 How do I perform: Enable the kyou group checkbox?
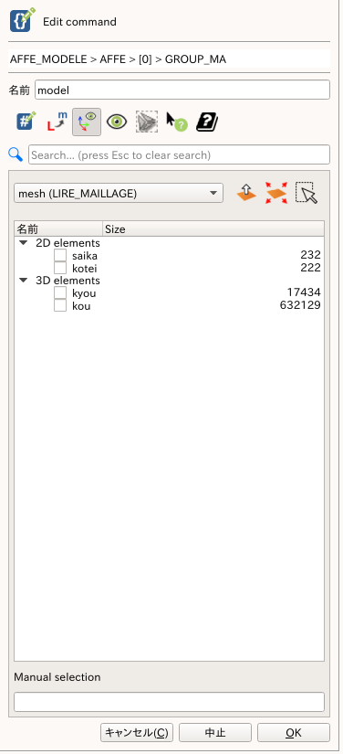pos(60,292)
